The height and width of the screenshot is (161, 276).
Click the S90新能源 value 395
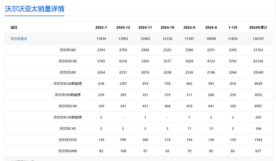tap(123, 95)
